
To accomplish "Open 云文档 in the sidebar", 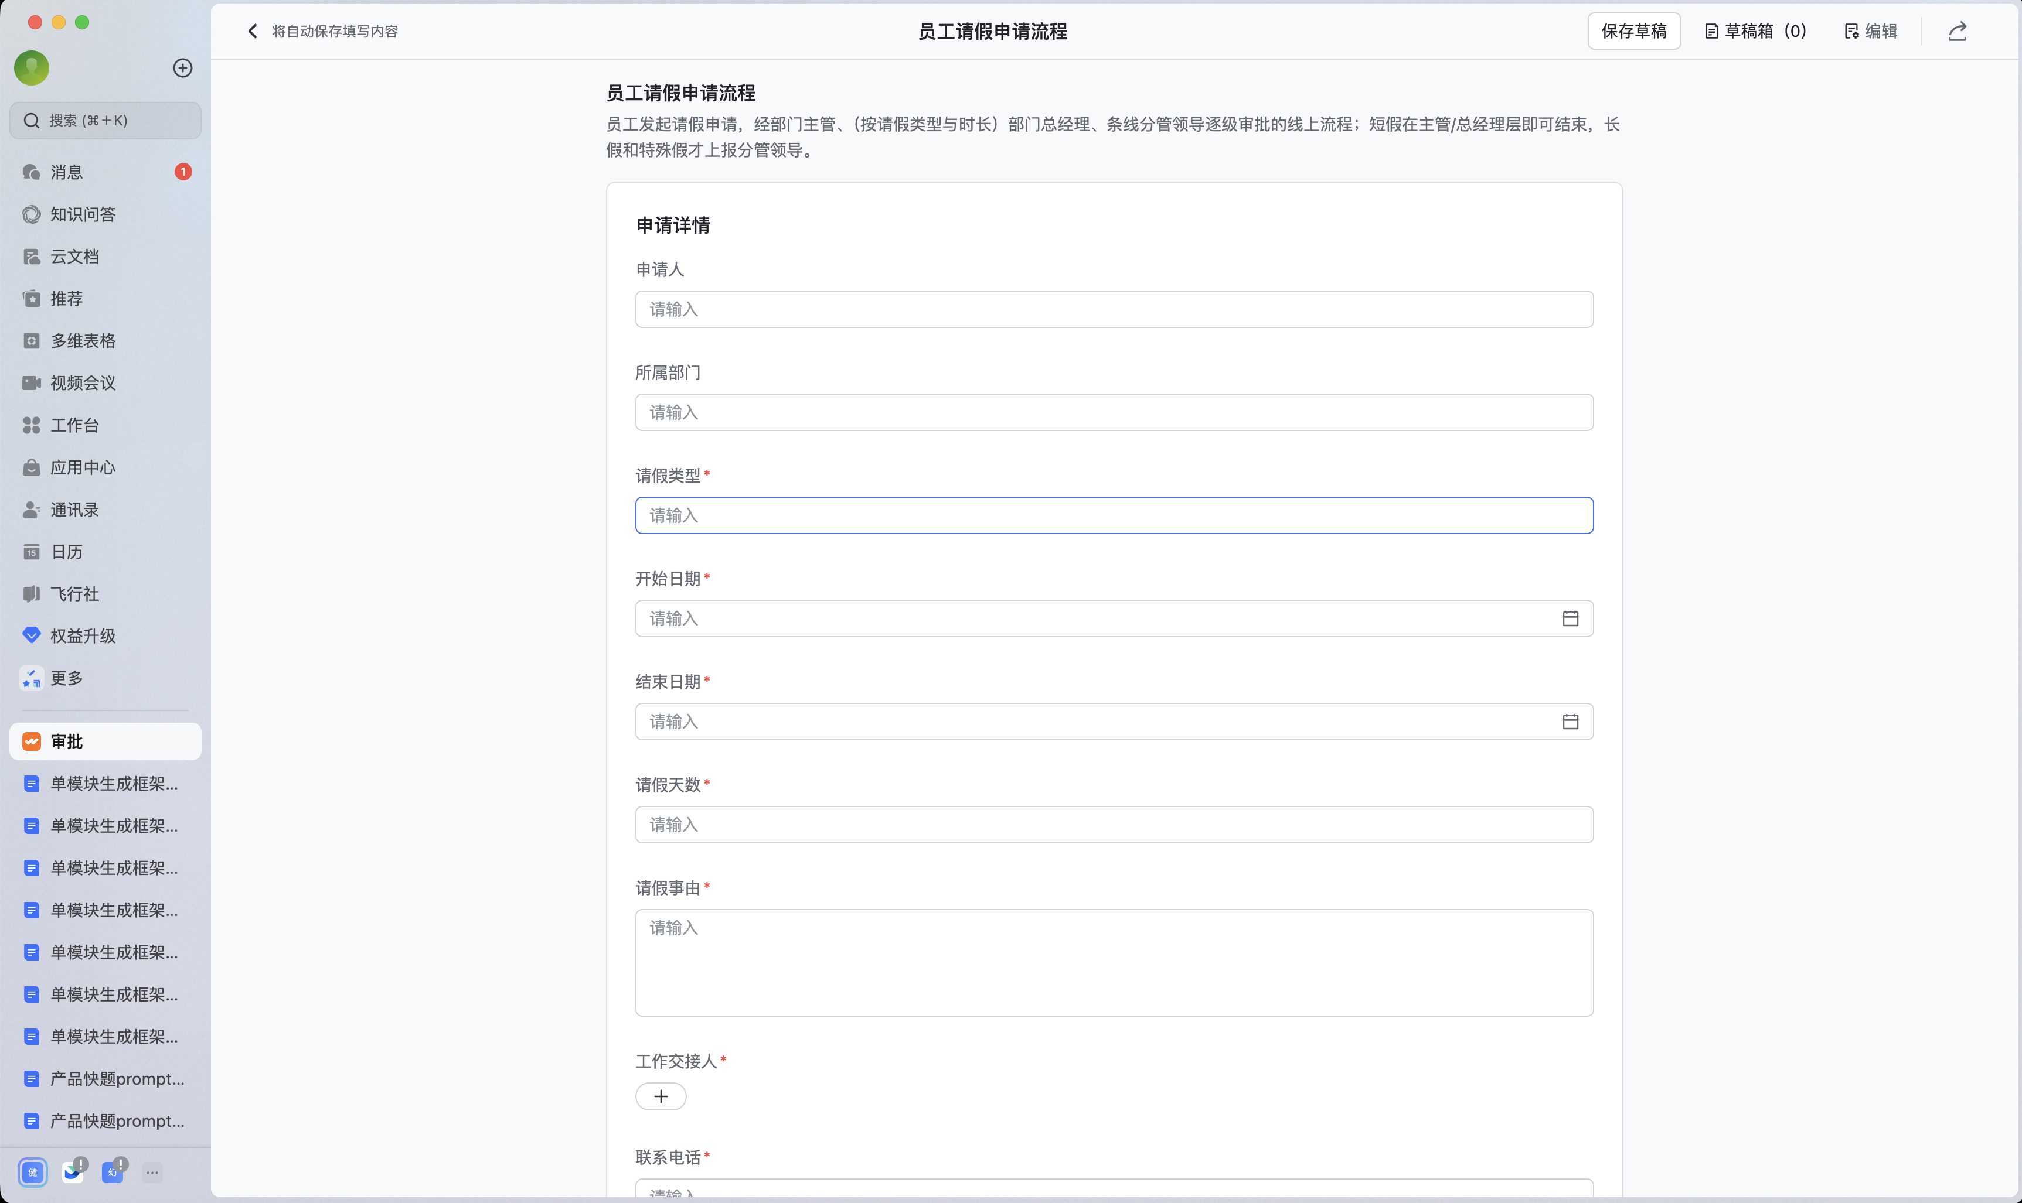I will pos(105,256).
